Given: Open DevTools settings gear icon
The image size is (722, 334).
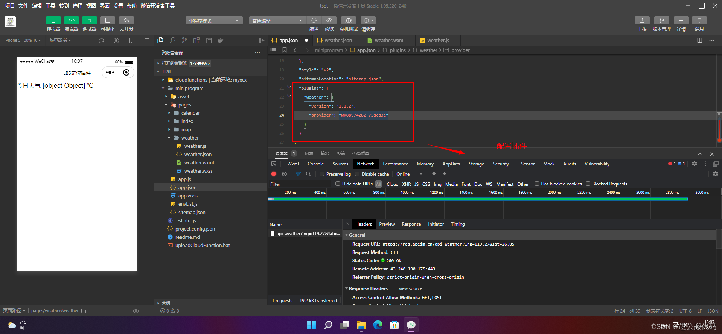Looking at the screenshot, I should point(695,164).
